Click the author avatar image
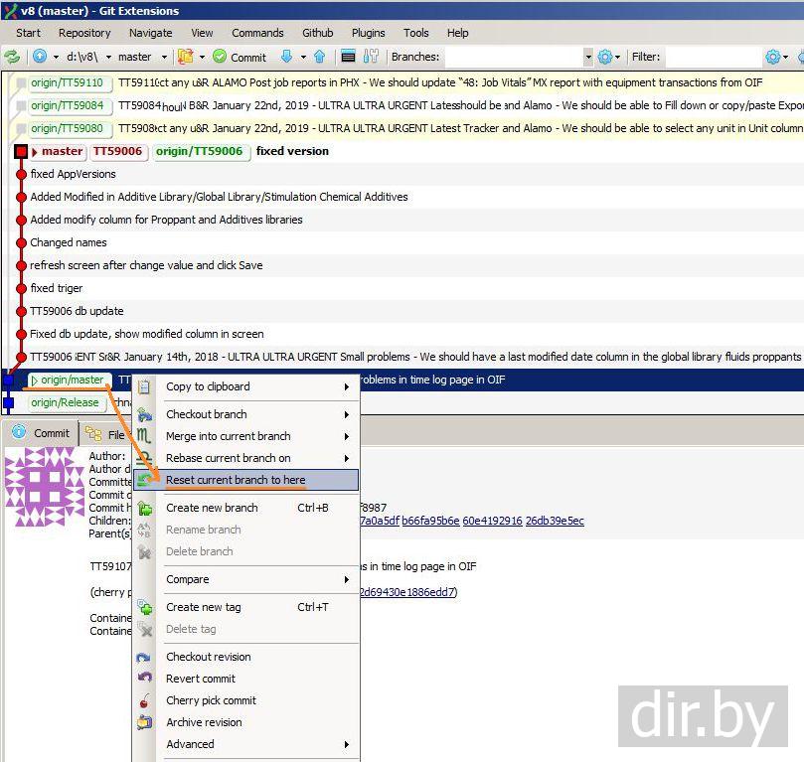Viewport: 804px width, 762px height. 44,486
